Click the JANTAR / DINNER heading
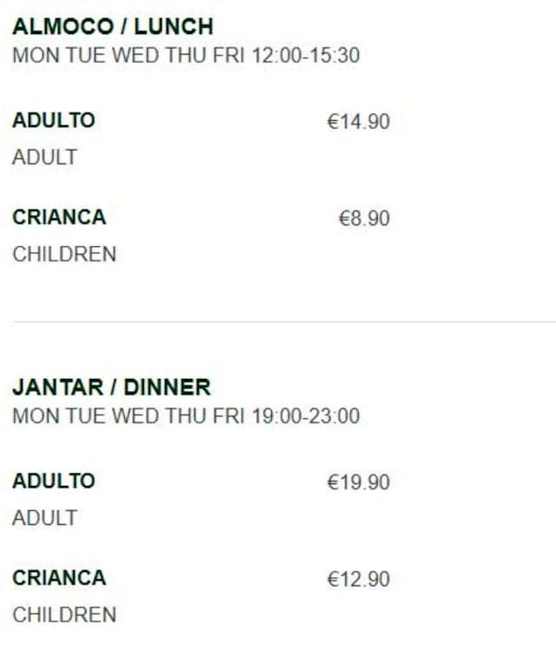This screenshot has height=645, width=556. pos(111,387)
